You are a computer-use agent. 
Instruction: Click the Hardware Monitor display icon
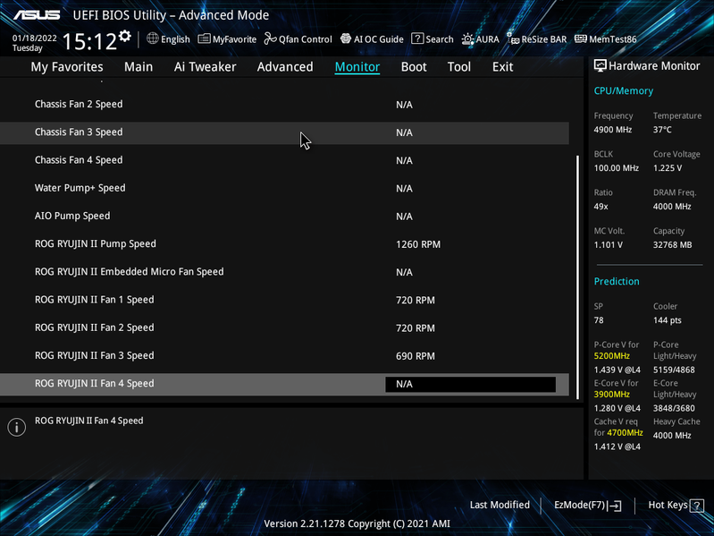click(601, 65)
